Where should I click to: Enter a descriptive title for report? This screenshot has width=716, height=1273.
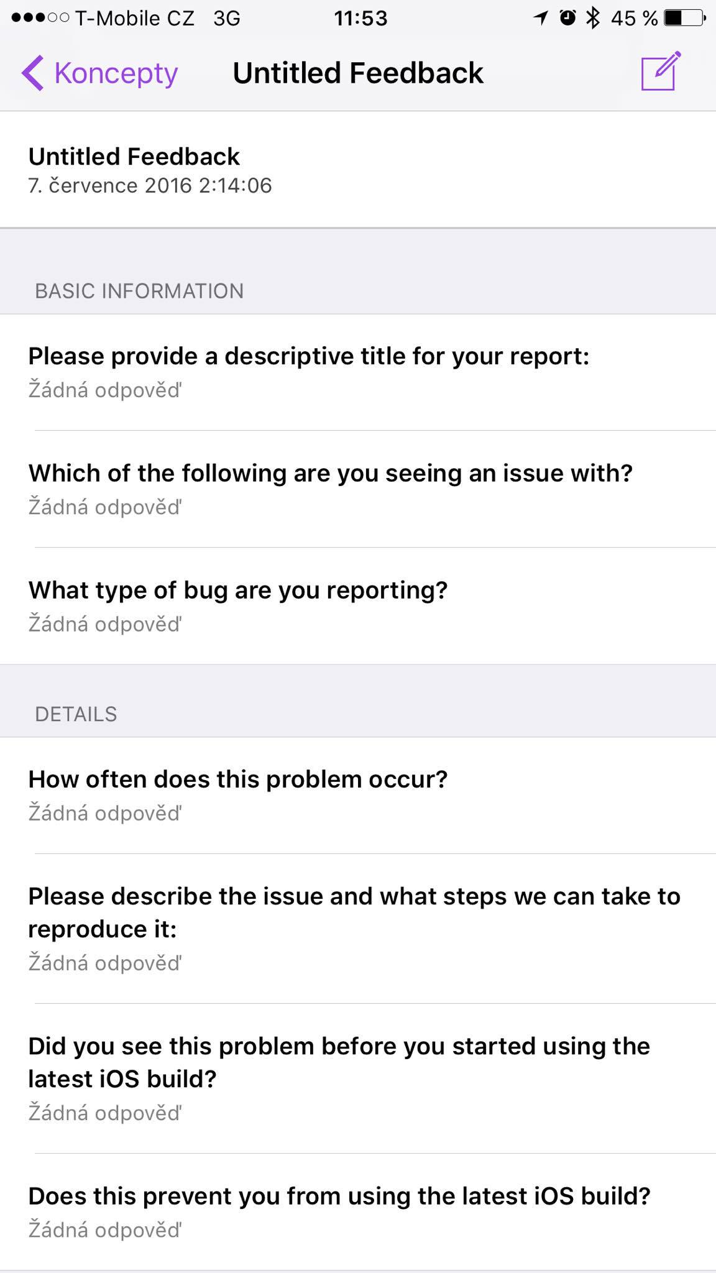358,372
